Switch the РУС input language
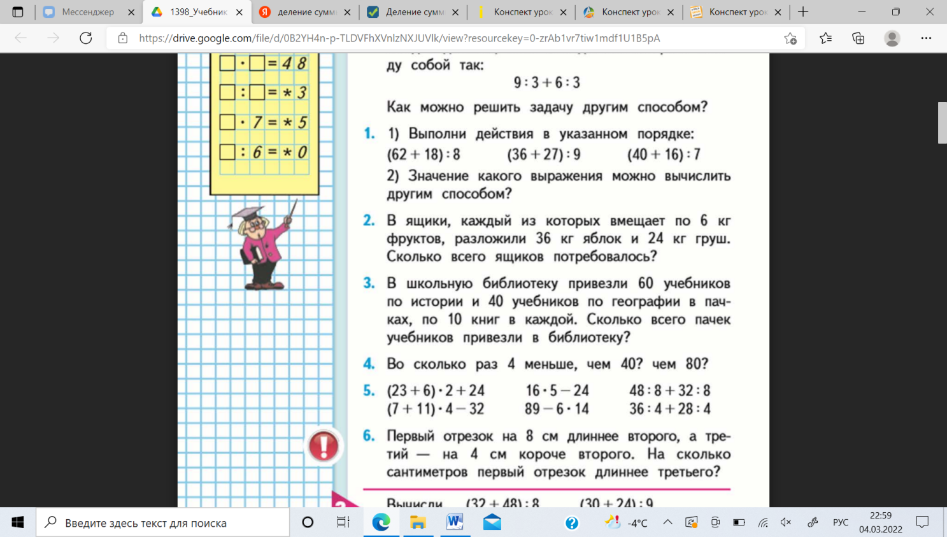The image size is (947, 537). click(x=840, y=522)
